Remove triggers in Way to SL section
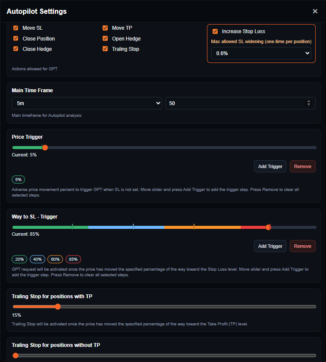326x362 pixels. click(302, 246)
